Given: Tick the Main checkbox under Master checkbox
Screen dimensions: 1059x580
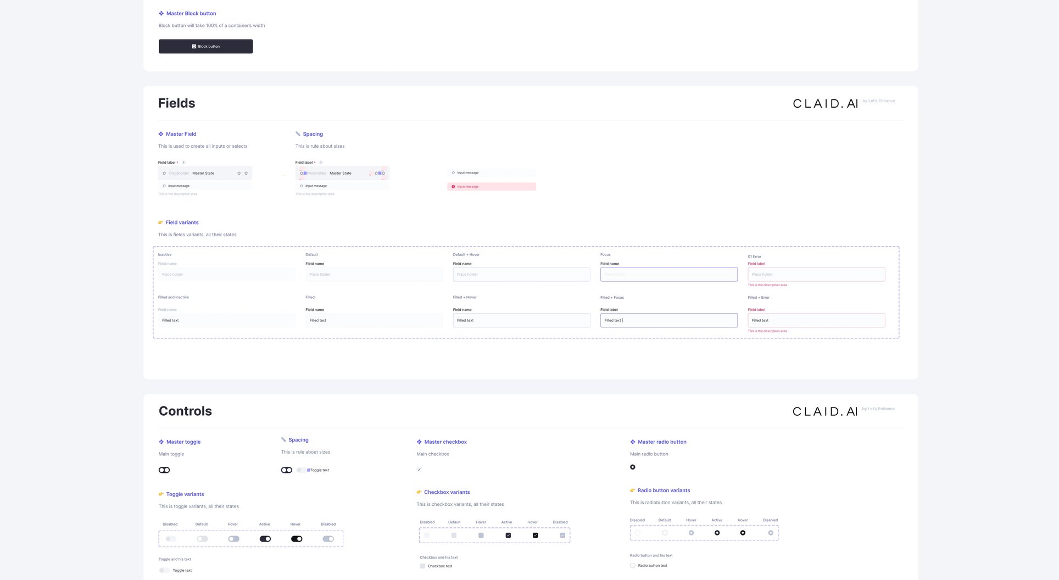Looking at the screenshot, I should pyautogui.click(x=419, y=470).
